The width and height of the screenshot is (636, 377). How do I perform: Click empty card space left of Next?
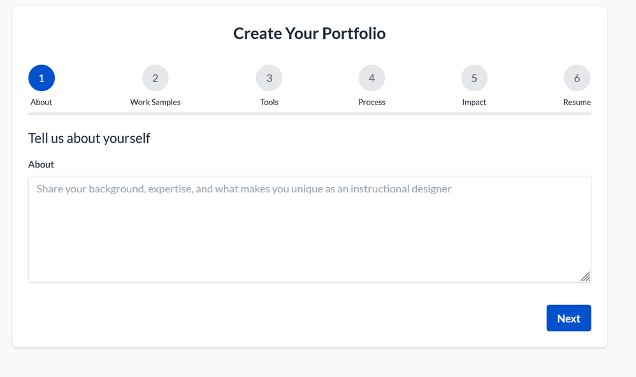click(x=287, y=318)
